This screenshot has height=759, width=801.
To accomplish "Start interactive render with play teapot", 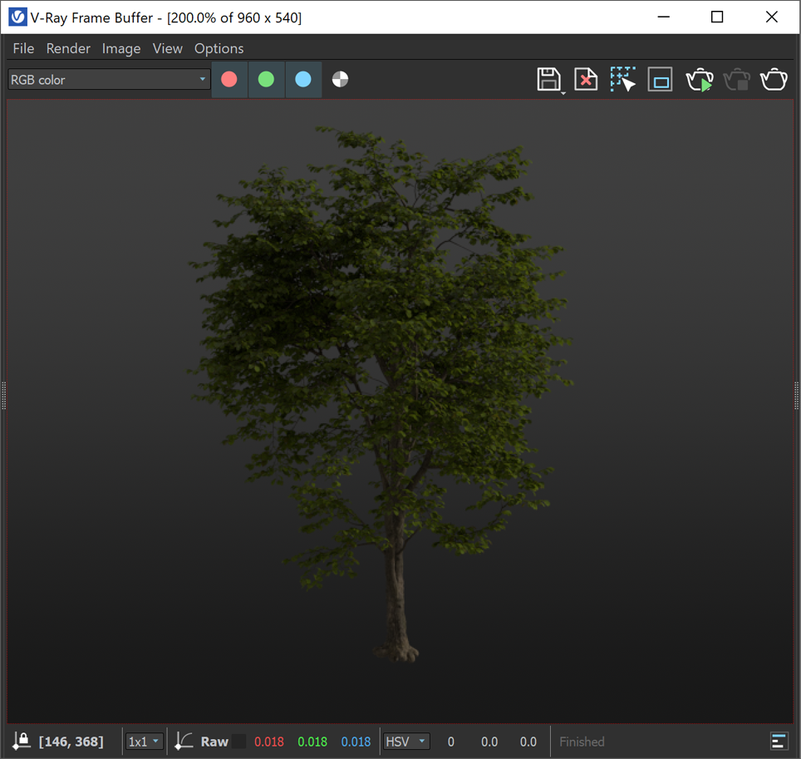I will 700,80.
